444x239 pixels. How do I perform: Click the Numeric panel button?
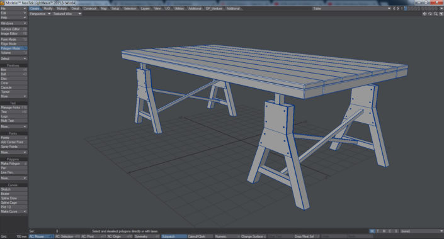coord(227,236)
